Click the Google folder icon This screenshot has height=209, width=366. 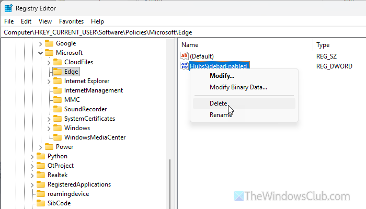click(49, 43)
